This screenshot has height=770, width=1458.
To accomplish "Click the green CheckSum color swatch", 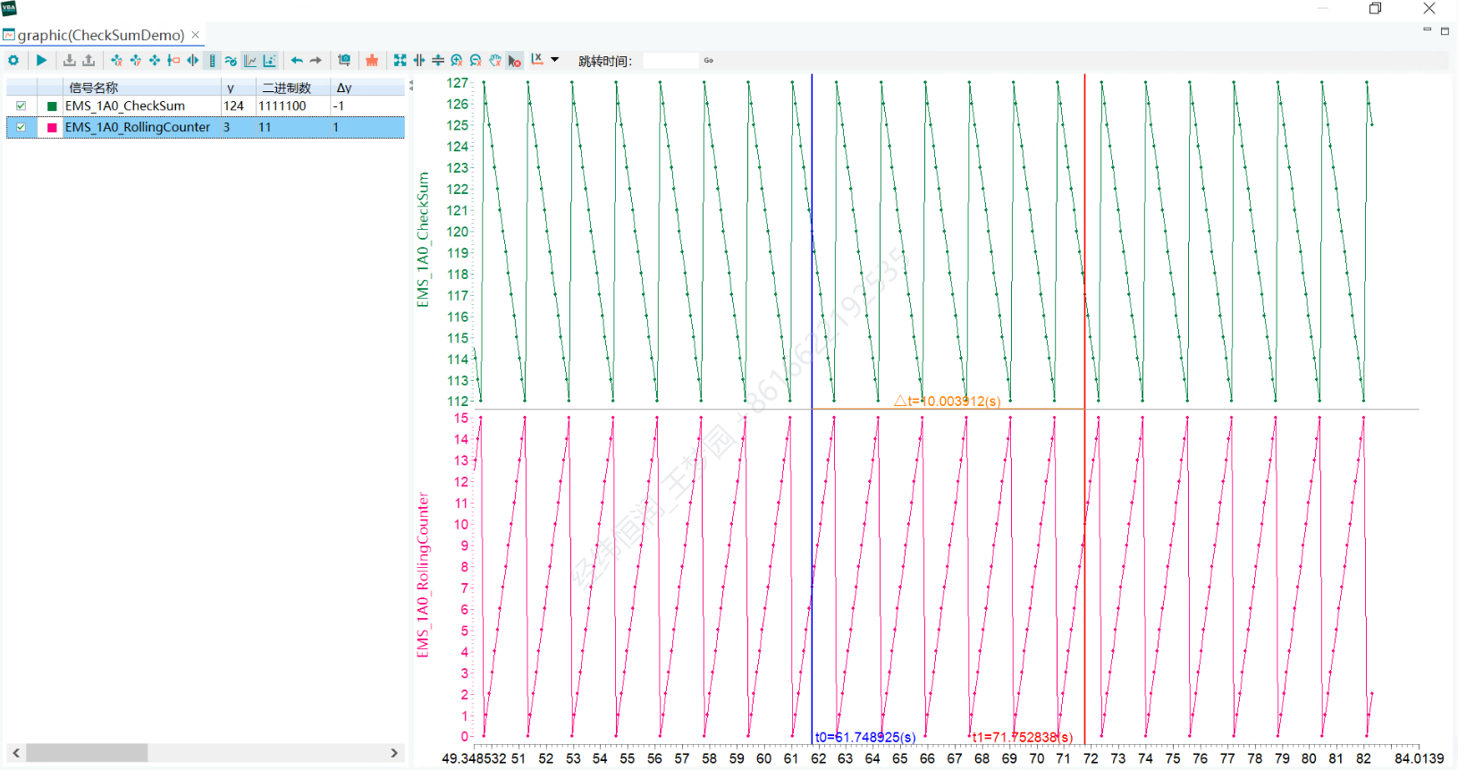I will pyautogui.click(x=52, y=106).
